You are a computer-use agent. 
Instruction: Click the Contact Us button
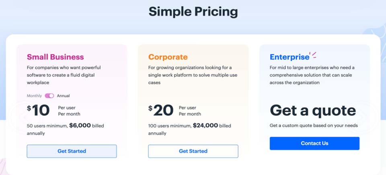[314, 144]
